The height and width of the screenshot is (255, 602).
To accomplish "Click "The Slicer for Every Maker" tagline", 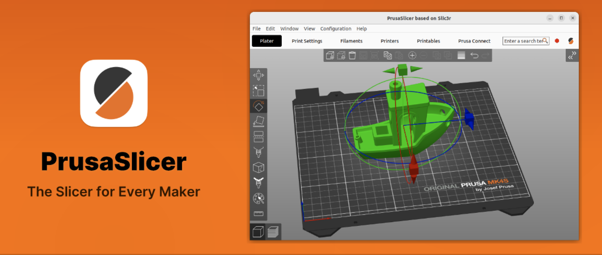I will click(x=114, y=192).
